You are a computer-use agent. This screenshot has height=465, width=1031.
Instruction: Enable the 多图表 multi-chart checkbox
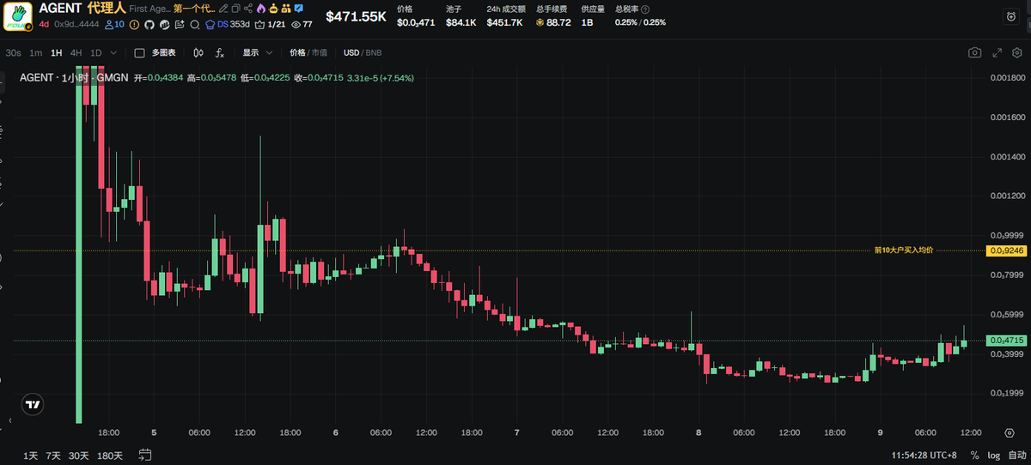[x=140, y=52]
